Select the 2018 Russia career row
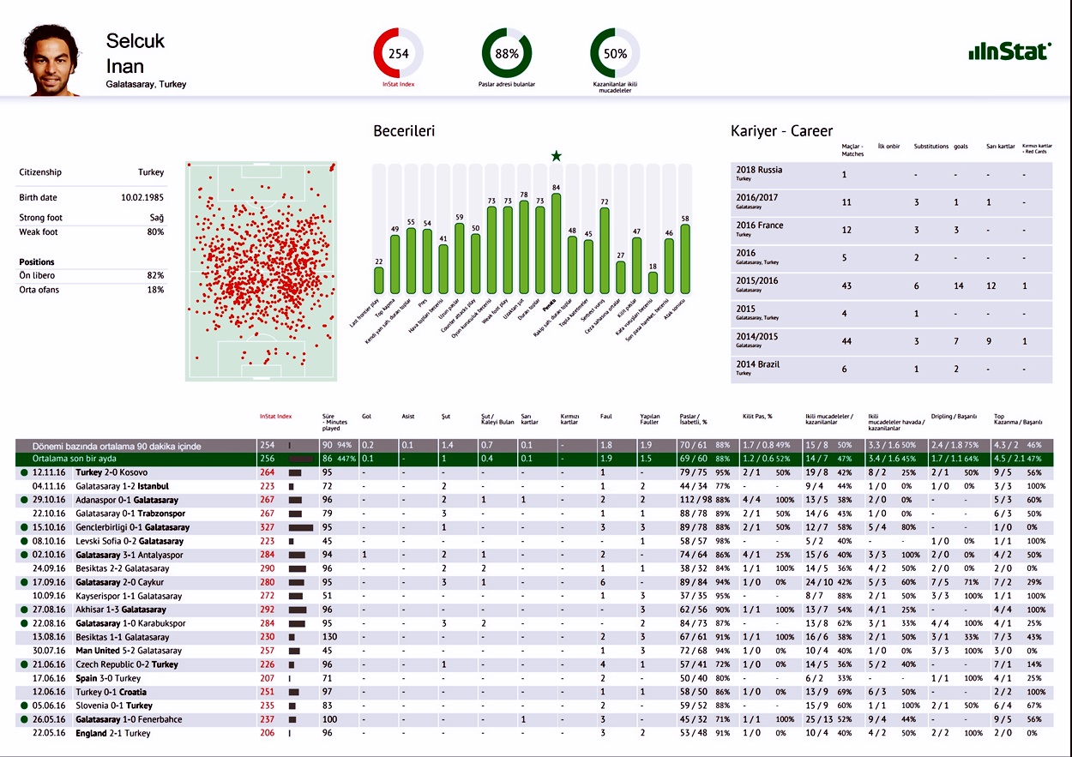1072x757 pixels. point(892,175)
